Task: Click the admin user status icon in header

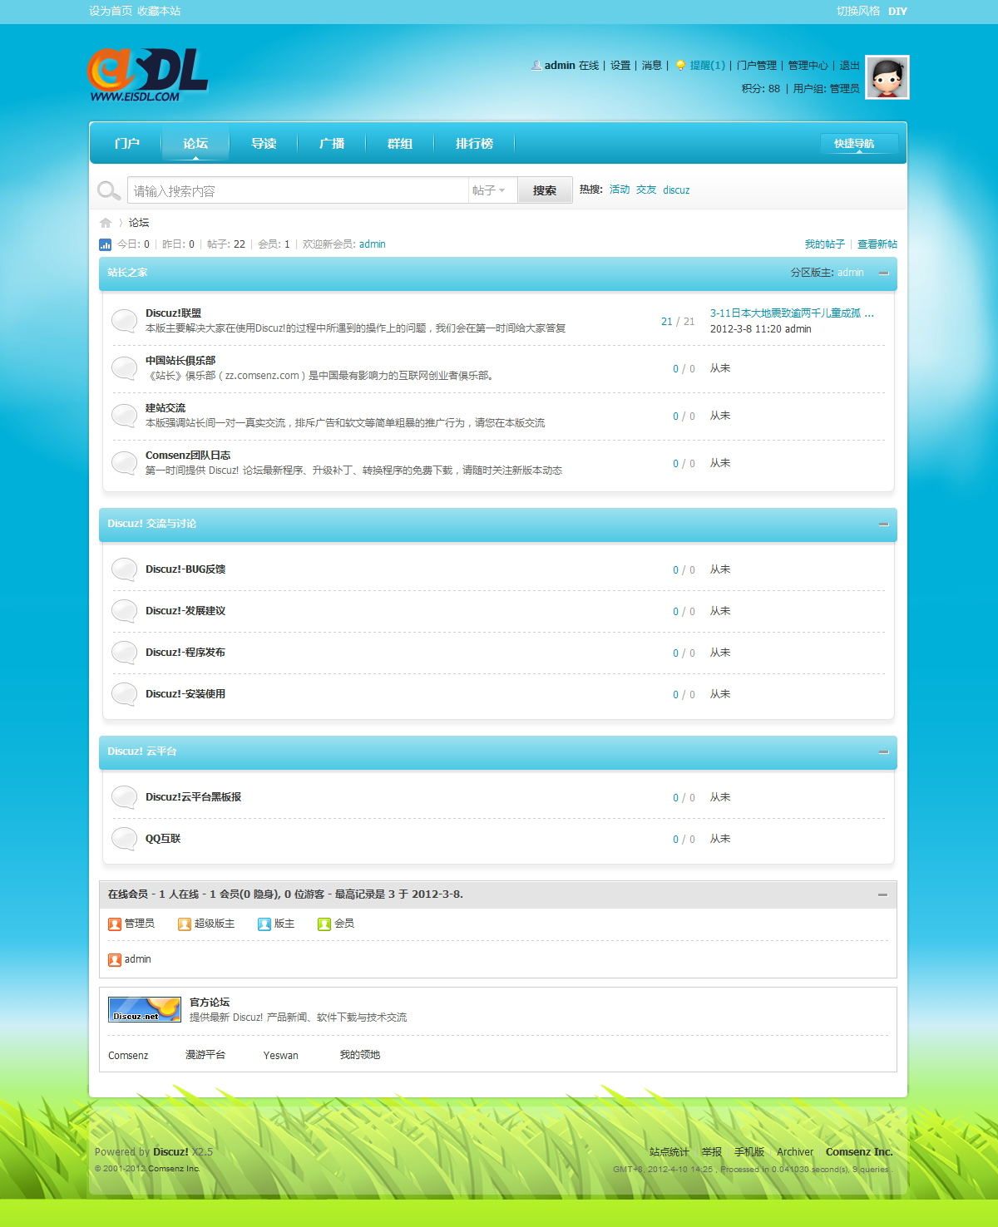Action: point(536,65)
